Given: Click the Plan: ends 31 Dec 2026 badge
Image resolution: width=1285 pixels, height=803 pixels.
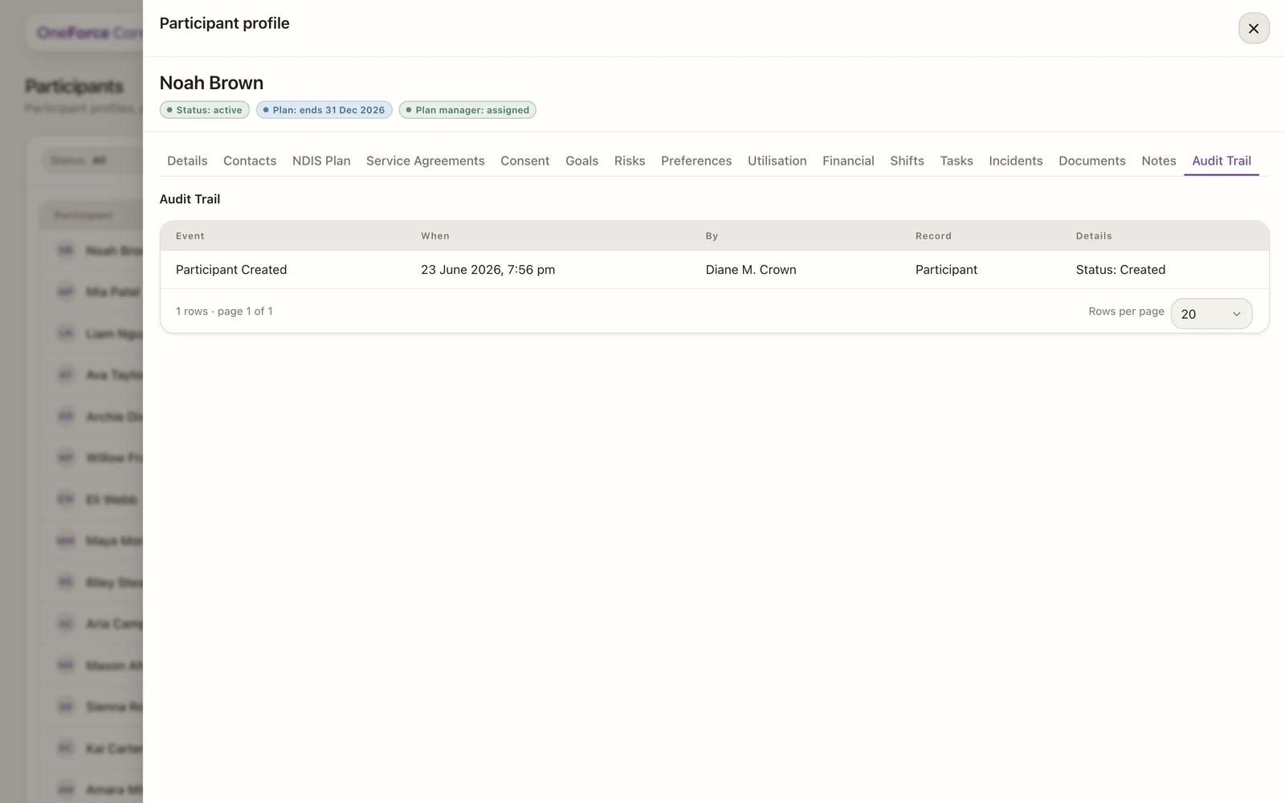Looking at the screenshot, I should 324,110.
